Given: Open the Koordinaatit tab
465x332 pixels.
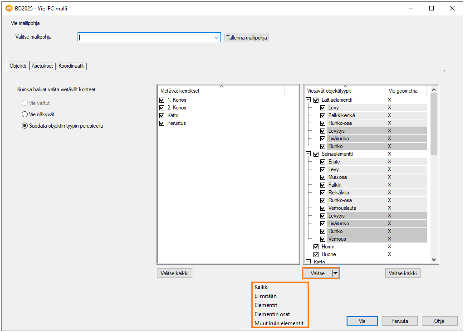Looking at the screenshot, I should (x=71, y=66).
